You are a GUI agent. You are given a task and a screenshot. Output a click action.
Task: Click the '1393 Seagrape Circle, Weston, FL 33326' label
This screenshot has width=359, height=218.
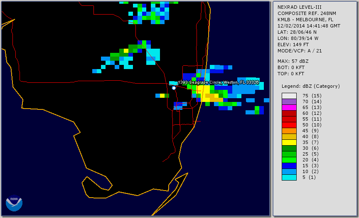pyautogui.click(x=219, y=82)
